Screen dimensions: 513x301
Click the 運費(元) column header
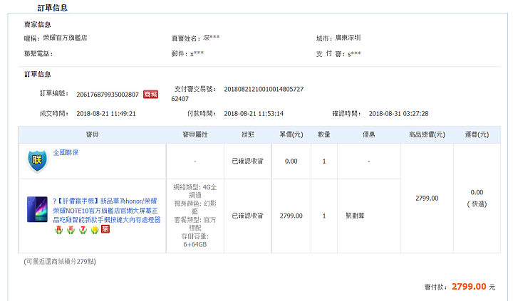477,134
